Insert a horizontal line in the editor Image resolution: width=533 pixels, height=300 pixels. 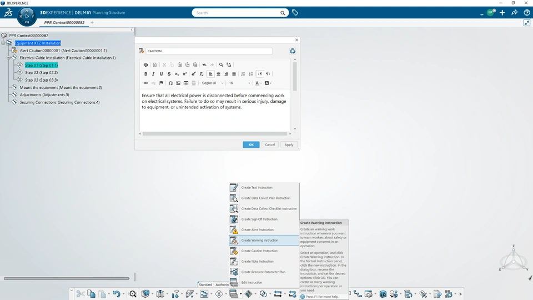pos(194,83)
